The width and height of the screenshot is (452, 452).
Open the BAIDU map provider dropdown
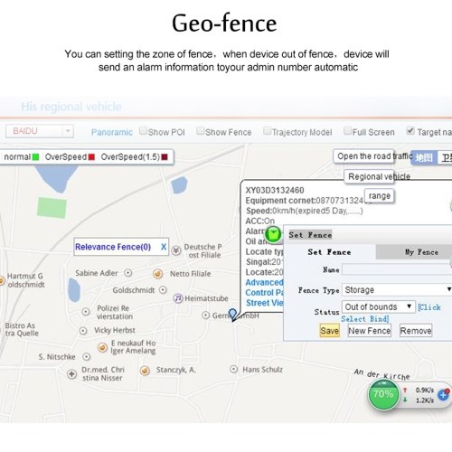point(40,131)
